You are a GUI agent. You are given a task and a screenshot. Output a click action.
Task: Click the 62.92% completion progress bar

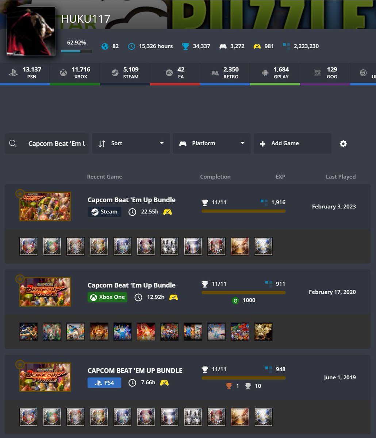pos(76,51)
